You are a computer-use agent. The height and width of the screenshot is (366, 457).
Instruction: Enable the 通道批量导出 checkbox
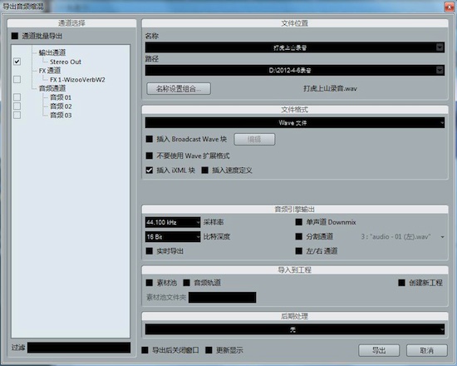click(x=15, y=36)
